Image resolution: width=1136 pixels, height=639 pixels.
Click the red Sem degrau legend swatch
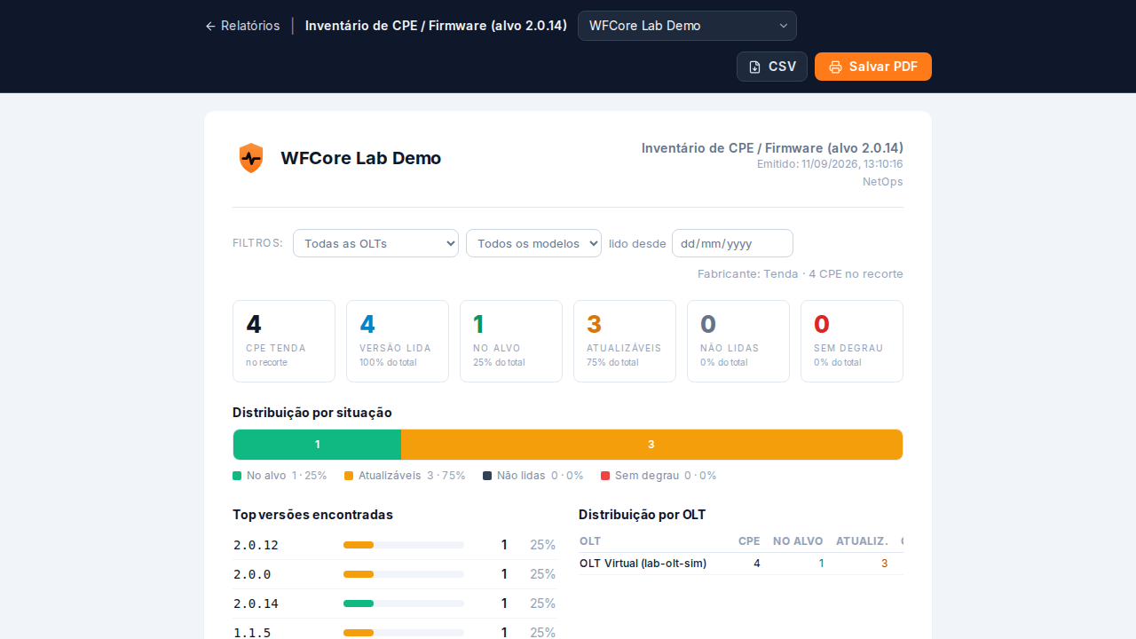tap(605, 476)
